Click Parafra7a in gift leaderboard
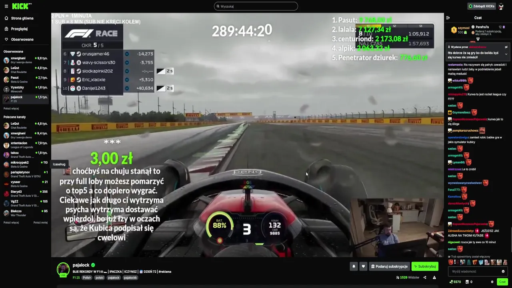 482,27
